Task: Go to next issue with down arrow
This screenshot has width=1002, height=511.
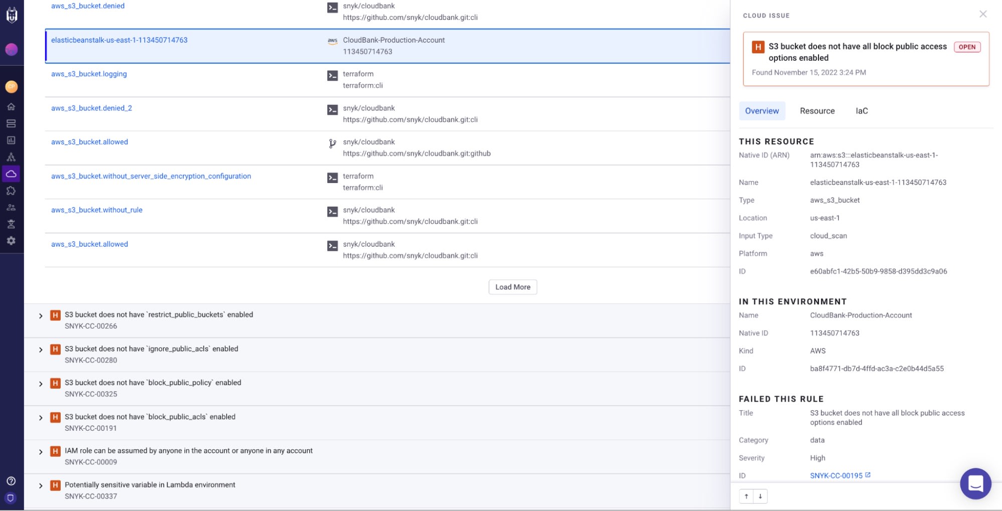Action: point(760,496)
